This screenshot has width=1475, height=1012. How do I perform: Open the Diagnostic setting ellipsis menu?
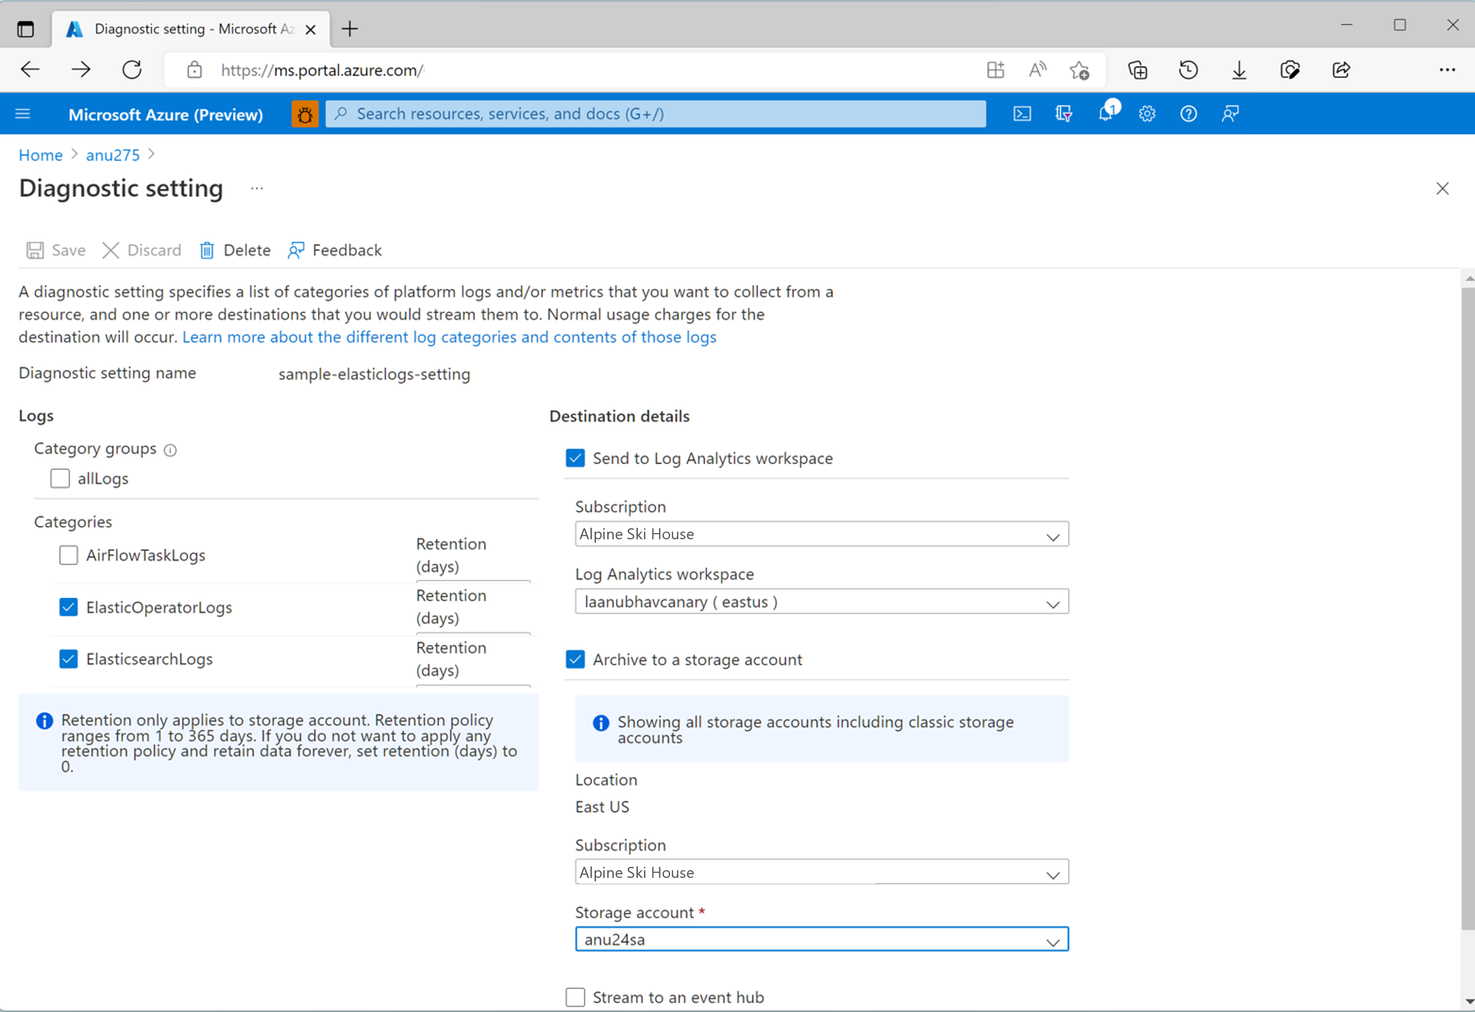257,188
